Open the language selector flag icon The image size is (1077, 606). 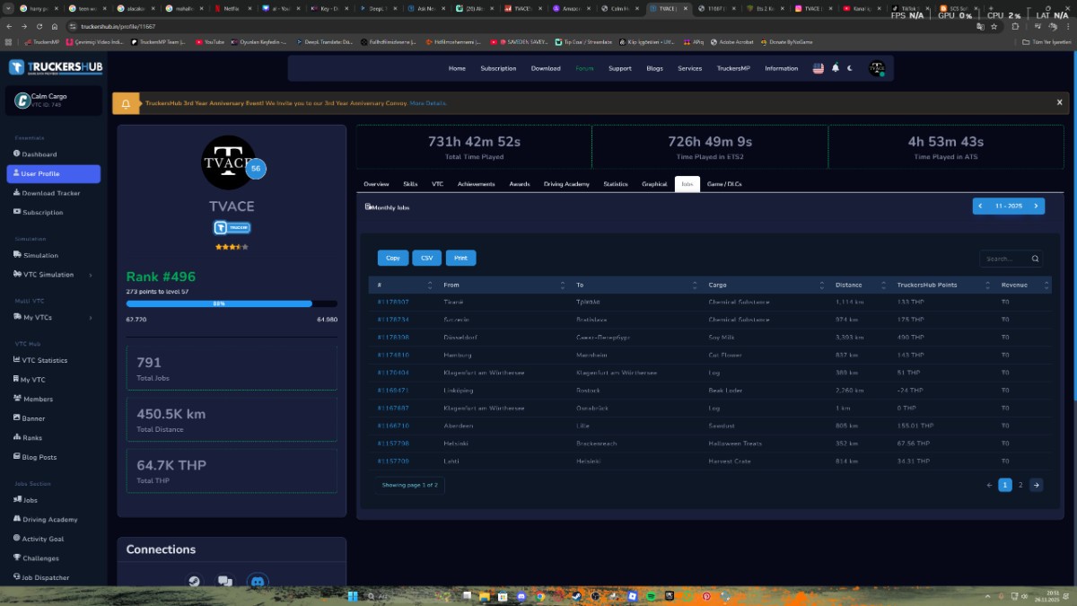818,68
